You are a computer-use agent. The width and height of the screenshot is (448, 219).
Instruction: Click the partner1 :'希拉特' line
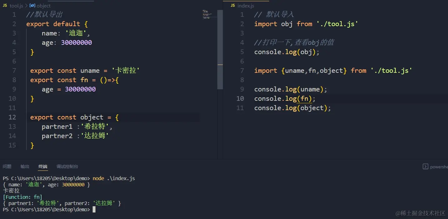pyautogui.click(x=77, y=127)
